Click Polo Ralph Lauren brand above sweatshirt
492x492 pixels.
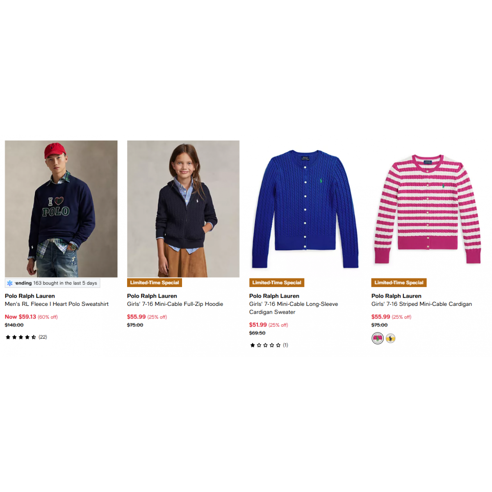coord(30,296)
